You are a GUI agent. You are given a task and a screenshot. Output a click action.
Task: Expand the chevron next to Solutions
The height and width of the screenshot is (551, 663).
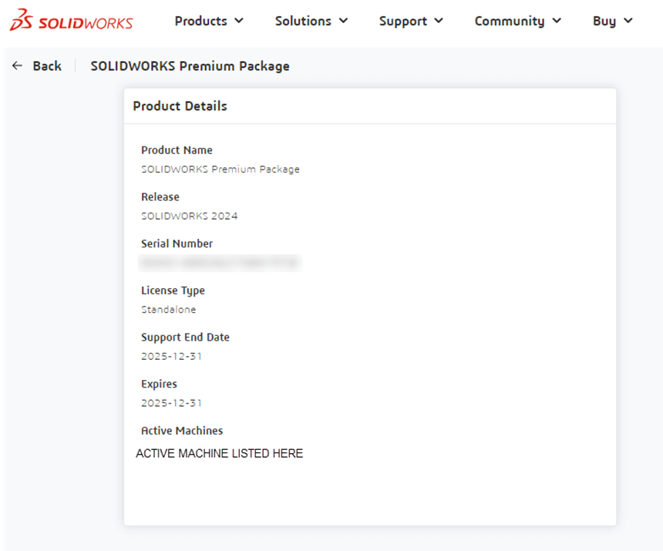click(x=343, y=21)
